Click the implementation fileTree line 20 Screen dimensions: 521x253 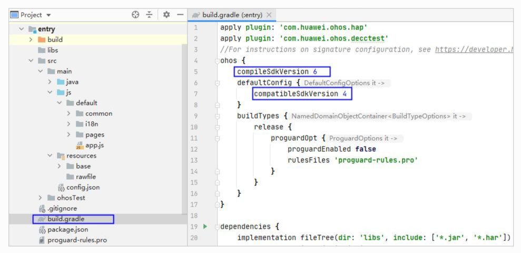point(373,238)
